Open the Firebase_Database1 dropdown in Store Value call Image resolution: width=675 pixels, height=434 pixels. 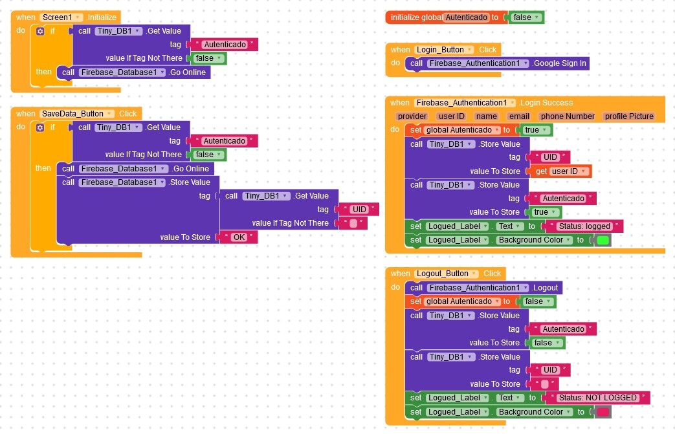122,182
